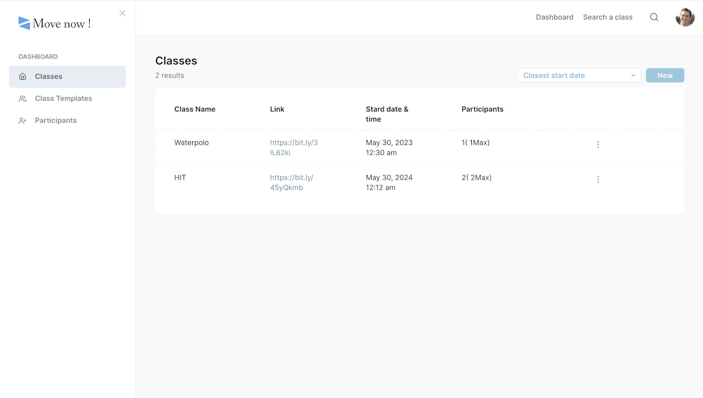Select Classes in the sidebar
703x398 pixels.
point(49,76)
